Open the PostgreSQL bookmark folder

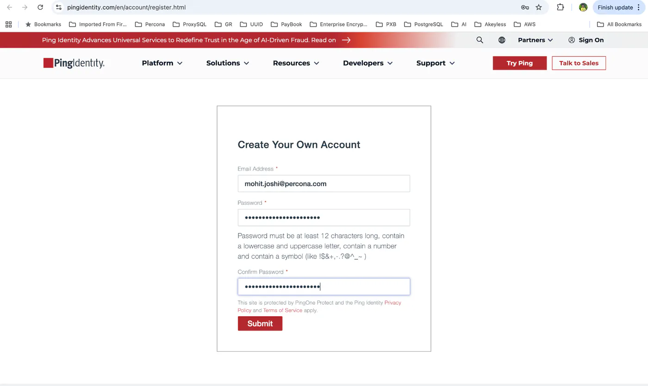tap(424, 24)
